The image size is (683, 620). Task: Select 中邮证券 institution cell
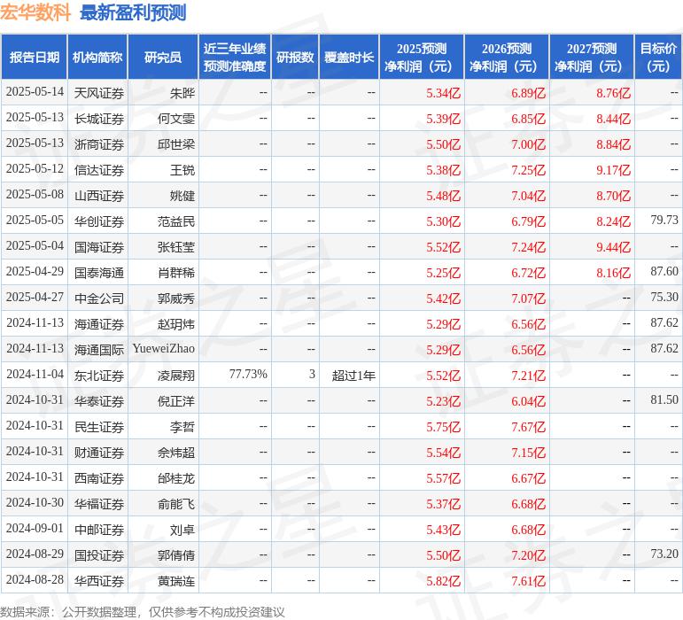tap(99, 530)
